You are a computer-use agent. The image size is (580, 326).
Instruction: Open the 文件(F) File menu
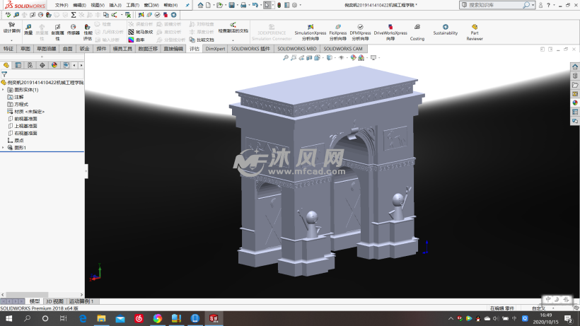[x=62, y=5]
